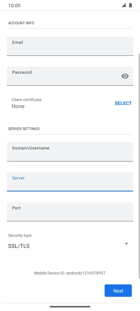
Task: Click the vertical scrollbar on the right
Action: point(139,166)
